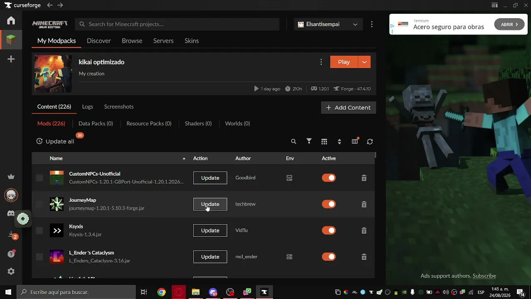
Task: Open the Discover tab
Action: click(x=99, y=41)
